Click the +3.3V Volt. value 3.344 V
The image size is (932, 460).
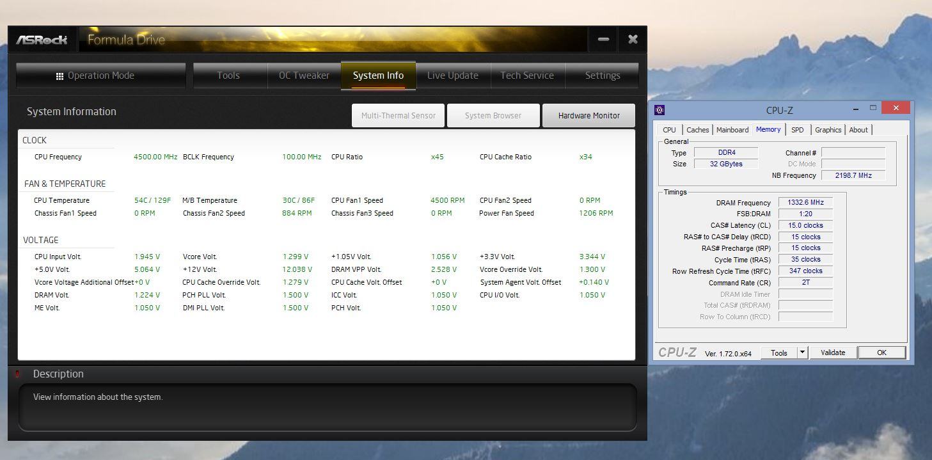(x=592, y=257)
